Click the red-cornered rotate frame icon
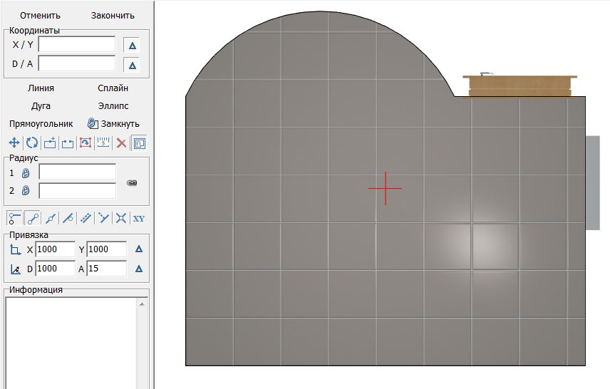 click(86, 143)
